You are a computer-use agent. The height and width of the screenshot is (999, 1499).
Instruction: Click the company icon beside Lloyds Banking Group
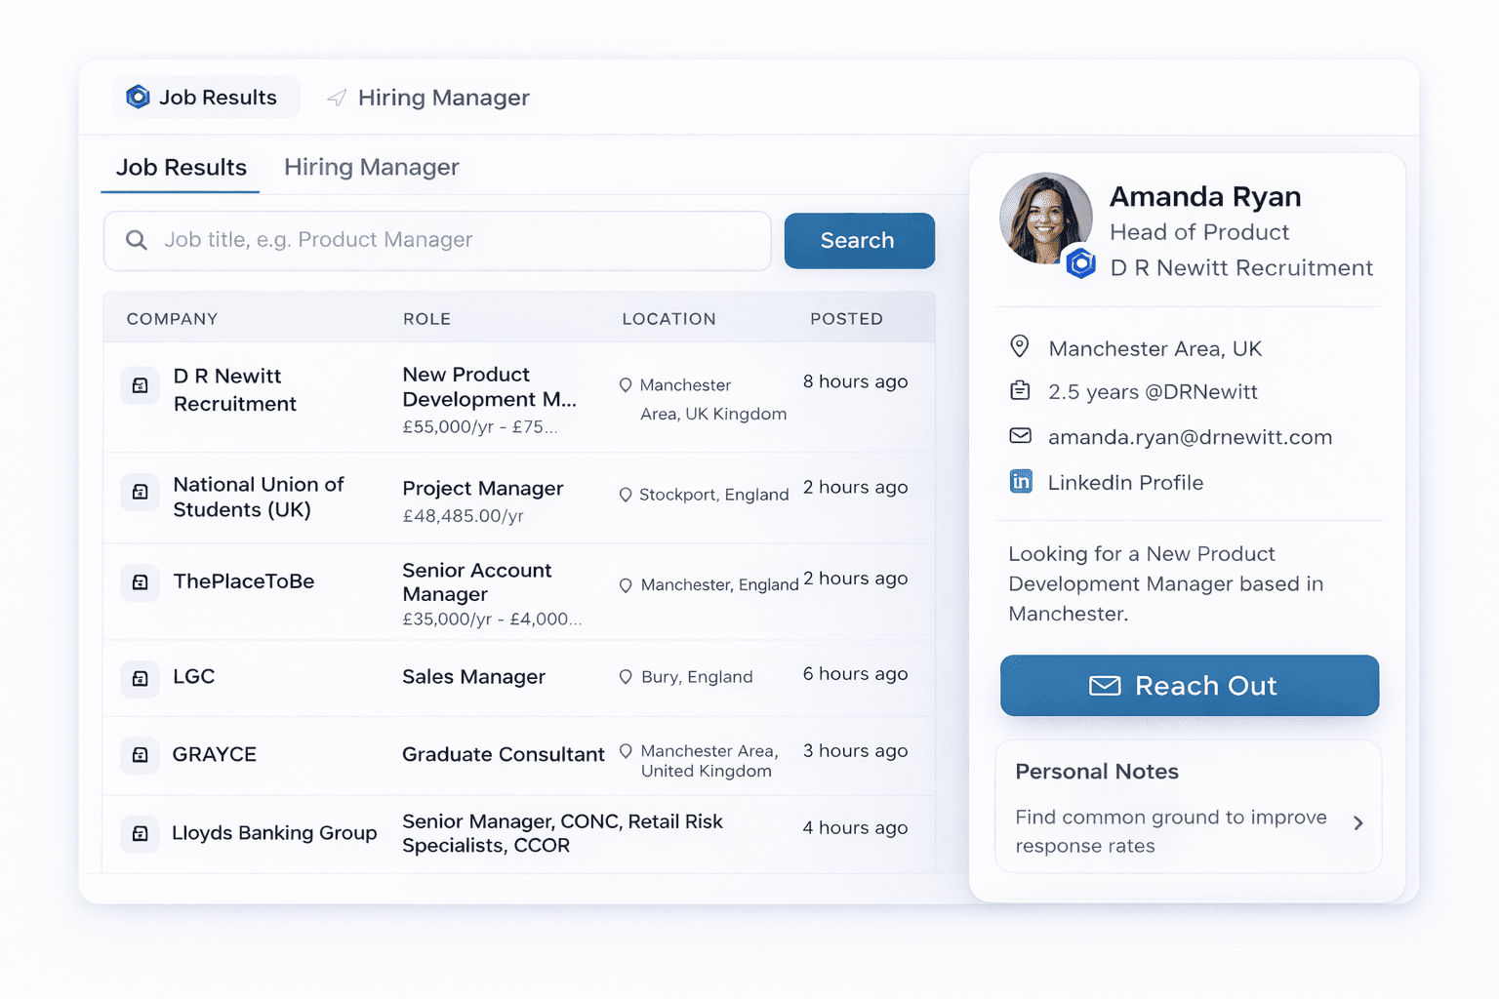click(141, 833)
